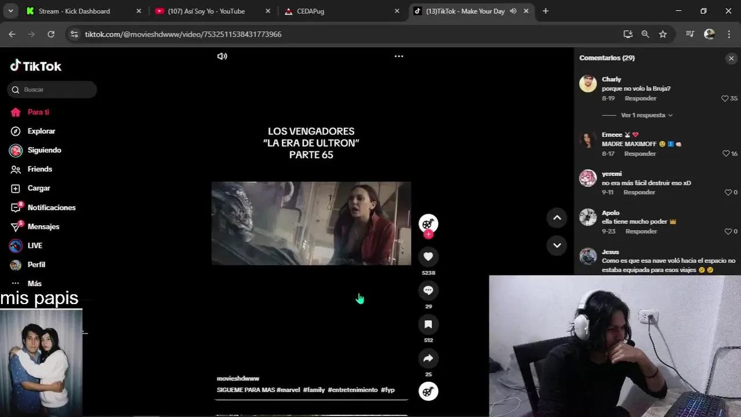Image resolution: width=741 pixels, height=417 pixels.
Task: Click the Ultron video frame
Action: pyautogui.click(x=311, y=224)
